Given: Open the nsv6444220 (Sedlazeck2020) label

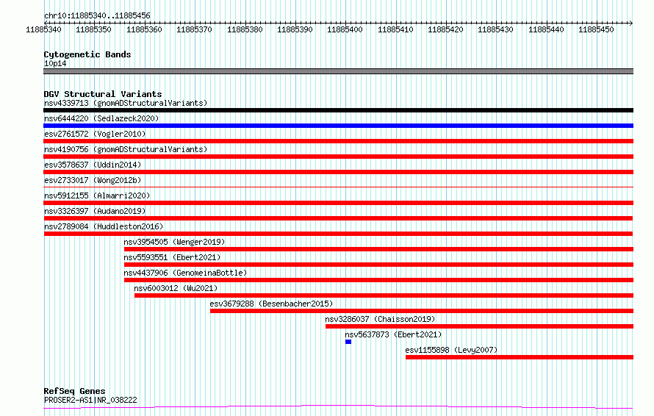Looking at the screenshot, I should click(x=101, y=118).
